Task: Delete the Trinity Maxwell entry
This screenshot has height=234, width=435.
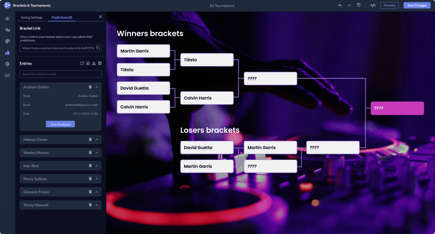Action: click(90, 205)
